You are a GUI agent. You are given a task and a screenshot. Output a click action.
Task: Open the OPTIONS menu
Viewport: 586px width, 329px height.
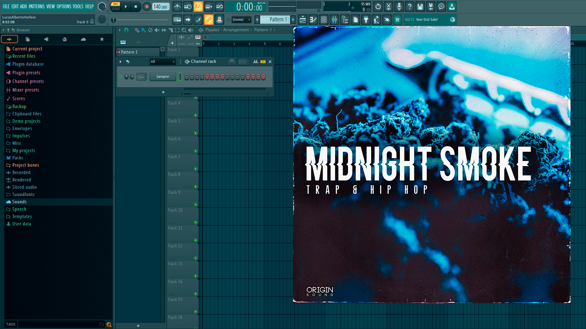[64, 6]
